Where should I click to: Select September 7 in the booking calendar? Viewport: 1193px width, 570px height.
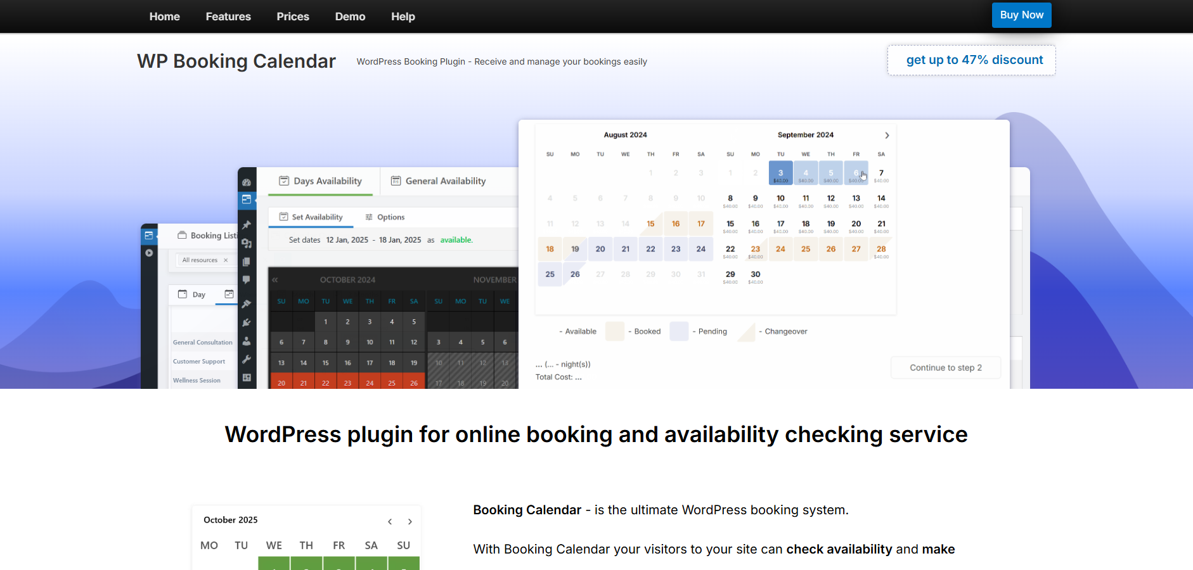881,174
